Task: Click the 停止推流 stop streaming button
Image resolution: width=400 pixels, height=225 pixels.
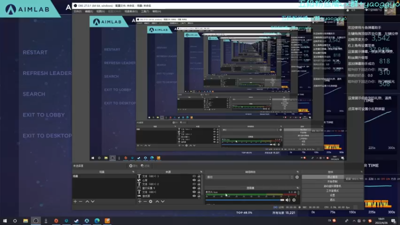Action: pos(332,177)
